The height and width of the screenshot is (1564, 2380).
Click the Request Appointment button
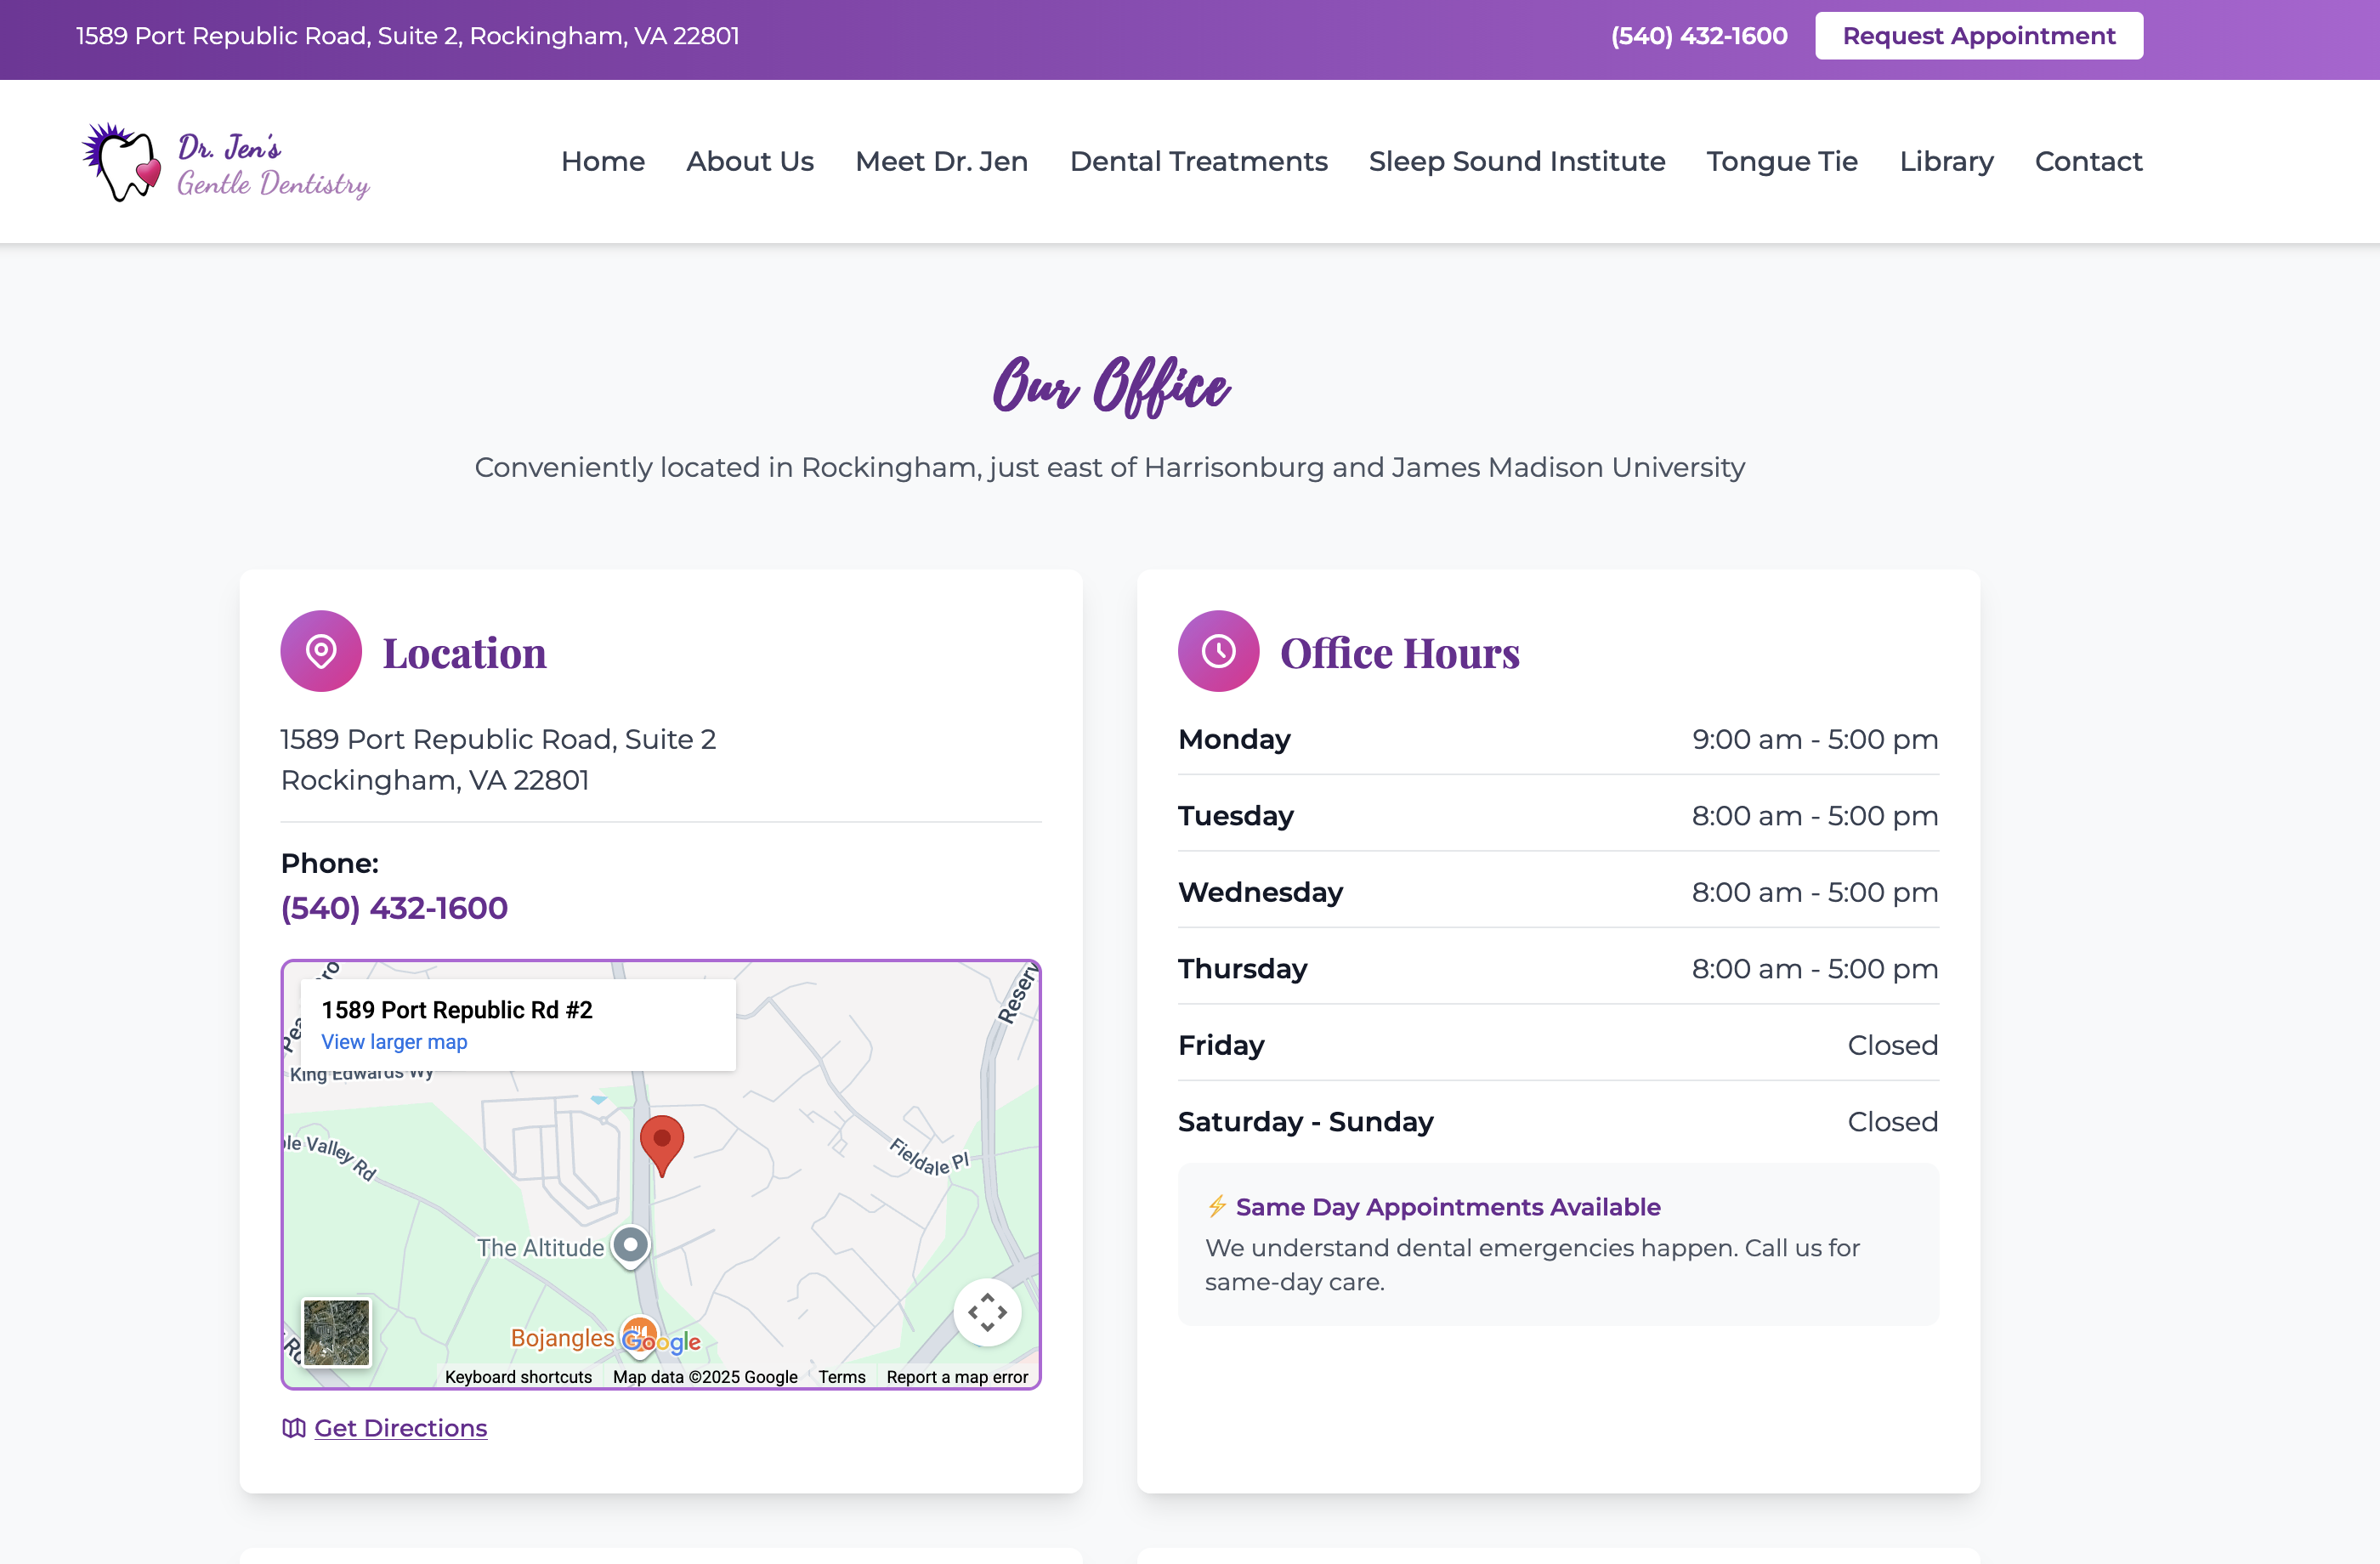point(1979,36)
